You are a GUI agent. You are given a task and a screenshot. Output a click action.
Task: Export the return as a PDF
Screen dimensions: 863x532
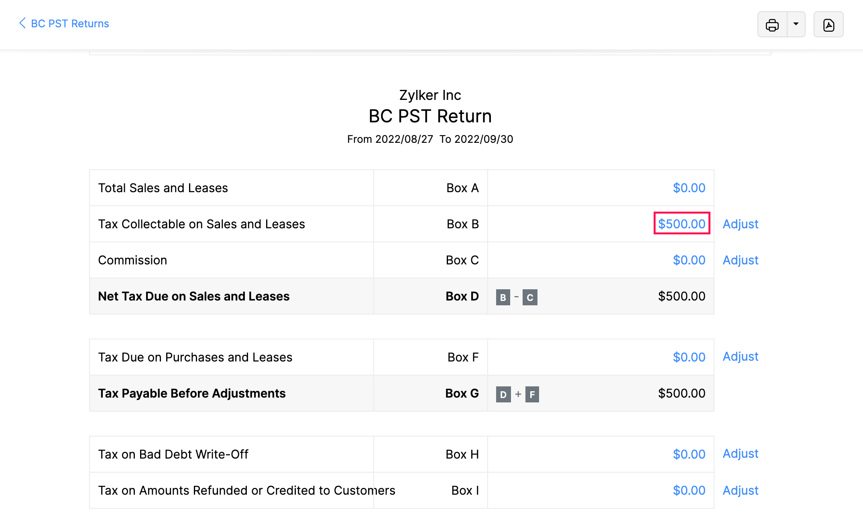(828, 24)
